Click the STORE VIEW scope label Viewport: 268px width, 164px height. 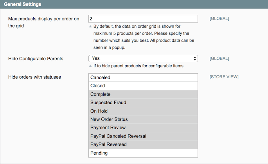(224, 77)
